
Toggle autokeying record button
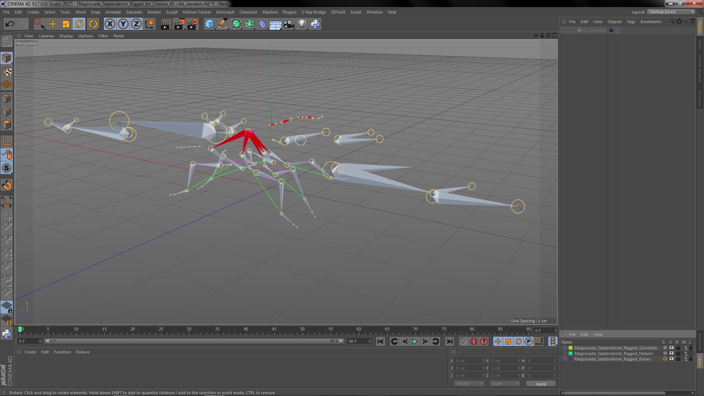click(474, 341)
